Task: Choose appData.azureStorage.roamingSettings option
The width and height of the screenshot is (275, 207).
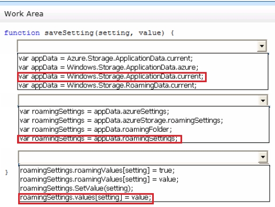Action: pyautogui.click(x=121, y=121)
